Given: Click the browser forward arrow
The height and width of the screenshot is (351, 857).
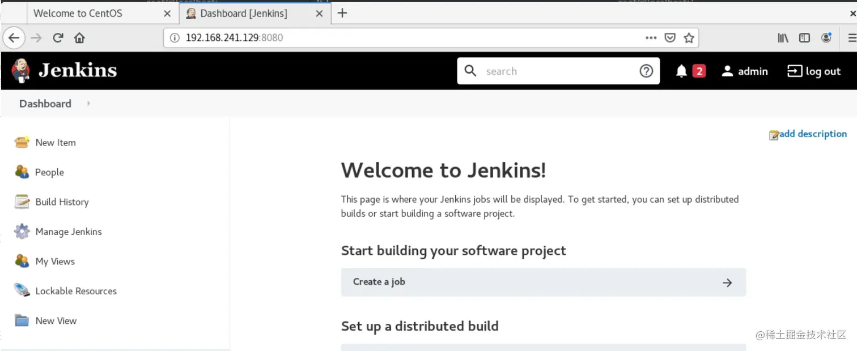Looking at the screenshot, I should 36,38.
